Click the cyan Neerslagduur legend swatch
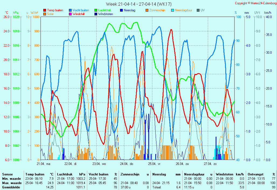 172,10
